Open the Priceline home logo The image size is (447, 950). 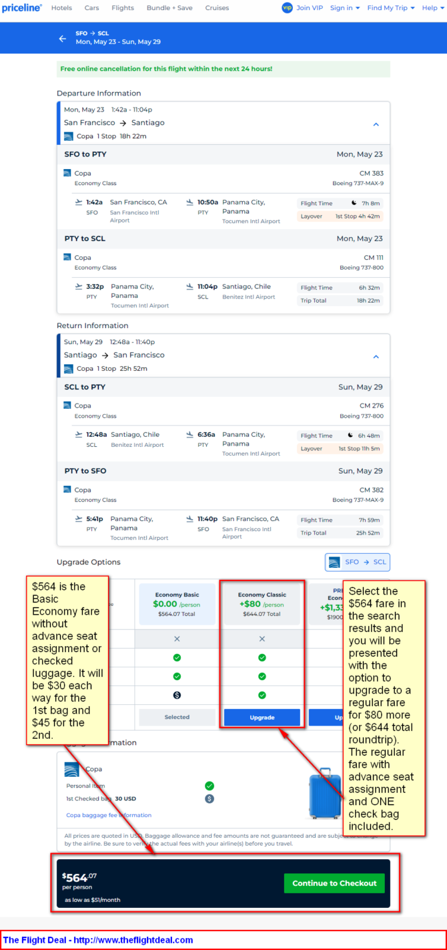pos(21,8)
